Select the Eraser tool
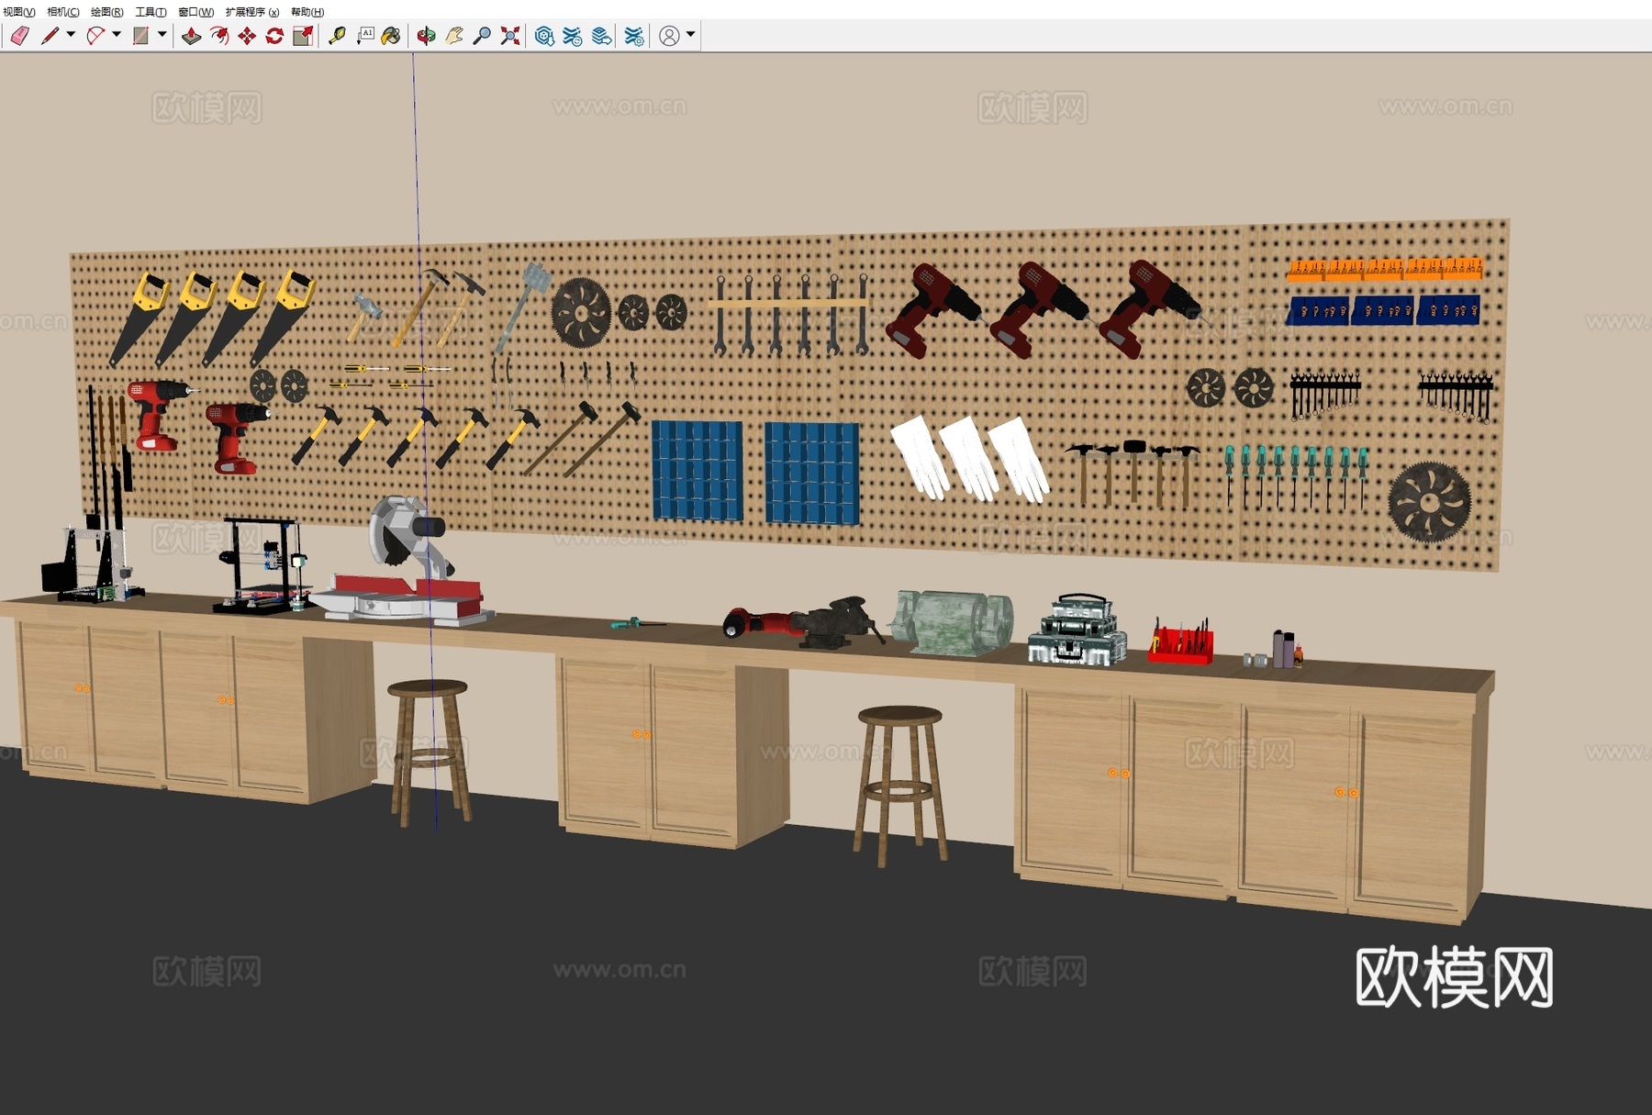The width and height of the screenshot is (1652, 1115). (19, 36)
